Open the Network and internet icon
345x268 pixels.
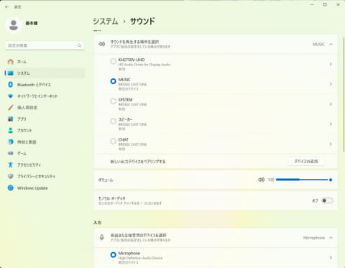tap(11, 96)
